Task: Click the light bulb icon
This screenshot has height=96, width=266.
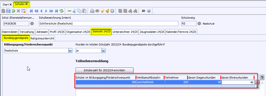Action: click(x=102, y=11)
